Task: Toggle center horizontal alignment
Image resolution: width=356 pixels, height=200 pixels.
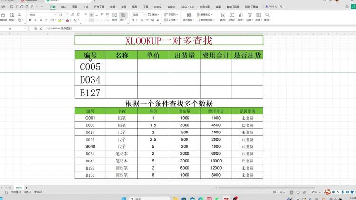Action: coord(91,20)
